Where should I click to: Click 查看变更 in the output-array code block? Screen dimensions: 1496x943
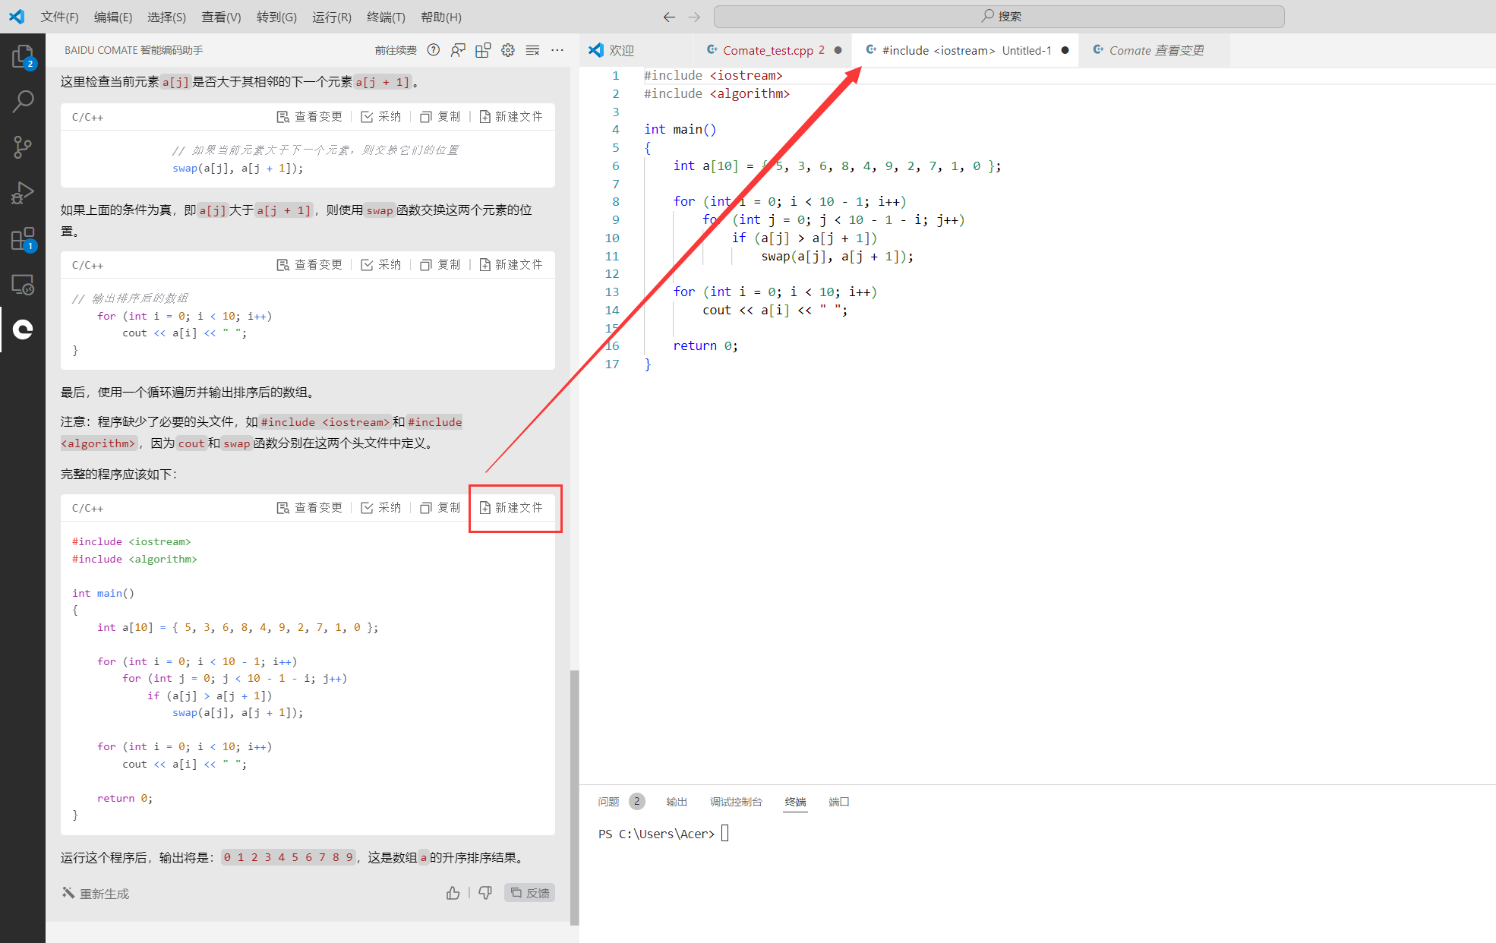(310, 264)
